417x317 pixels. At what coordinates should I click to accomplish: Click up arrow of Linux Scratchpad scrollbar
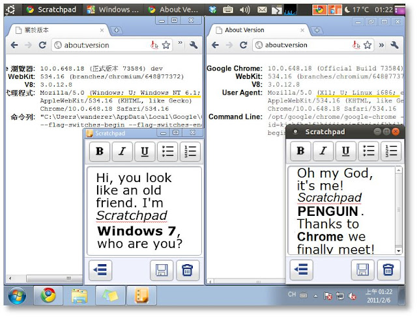[398, 170]
